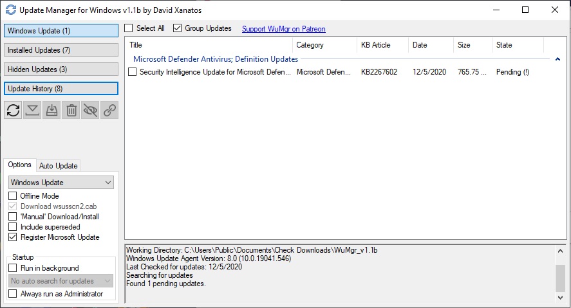Maximize the Update Manager window

(x=525, y=10)
